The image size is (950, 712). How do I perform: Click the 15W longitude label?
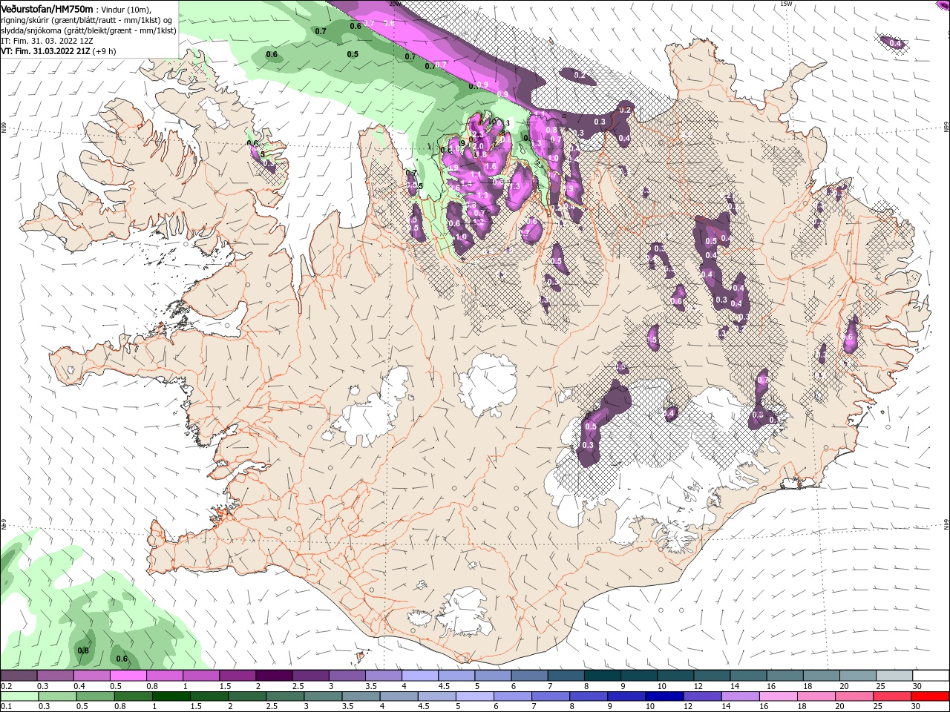(x=786, y=4)
